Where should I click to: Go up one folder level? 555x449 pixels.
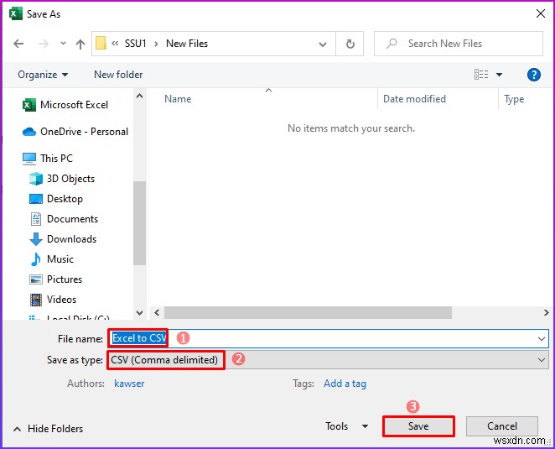80,44
